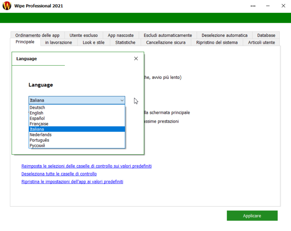Switch to Deselezione automatica tab

click(225, 35)
